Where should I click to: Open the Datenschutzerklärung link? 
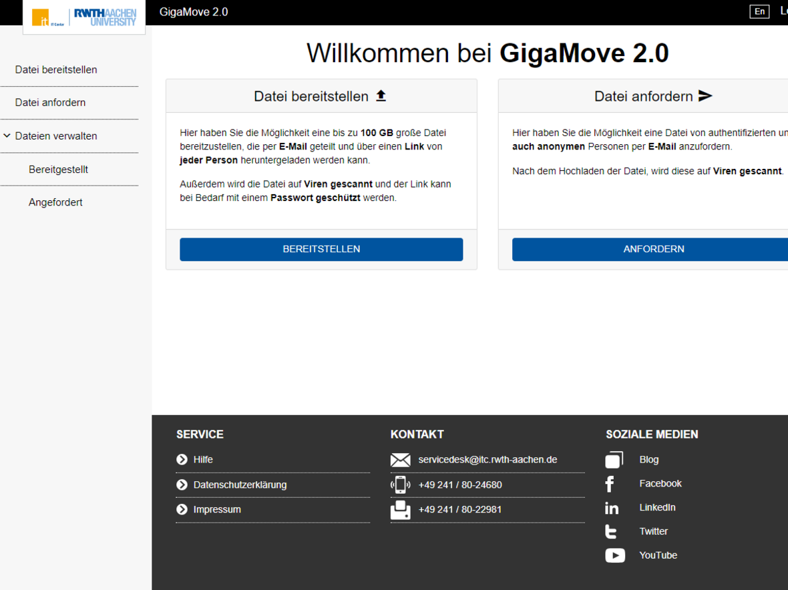(x=240, y=485)
